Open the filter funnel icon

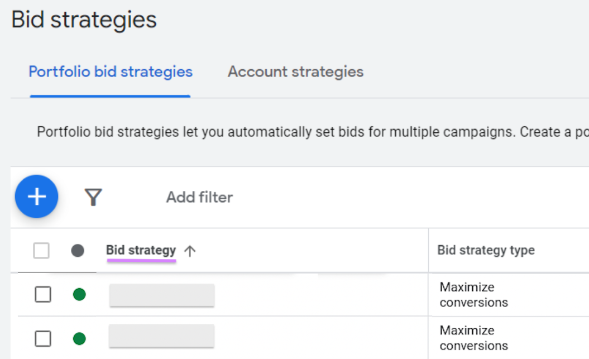[x=93, y=197]
